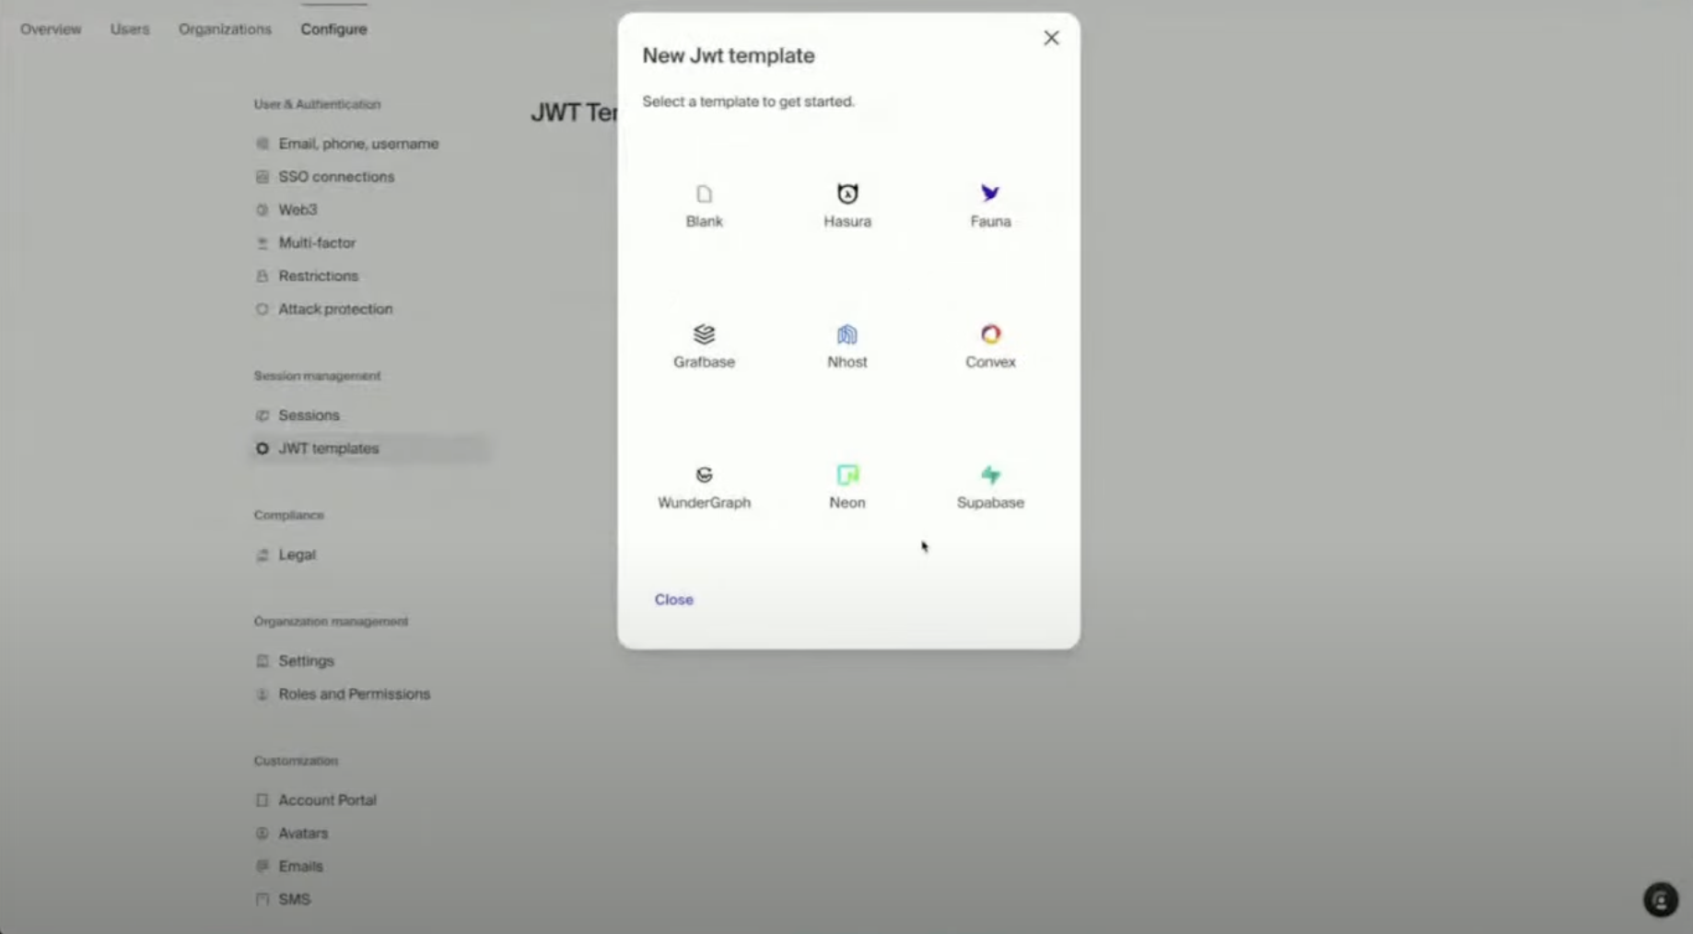Go to Restrictions page
Viewport: 1693px width, 934px height.
click(x=318, y=276)
